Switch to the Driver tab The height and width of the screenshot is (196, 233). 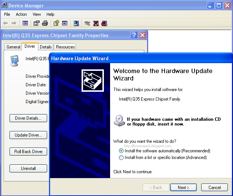pos(30,46)
